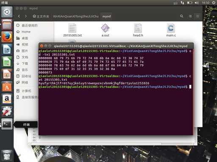Open LibreOffice Impress from the dock
Image resolution: width=217 pixels, height=162 pixels.
[7, 74]
